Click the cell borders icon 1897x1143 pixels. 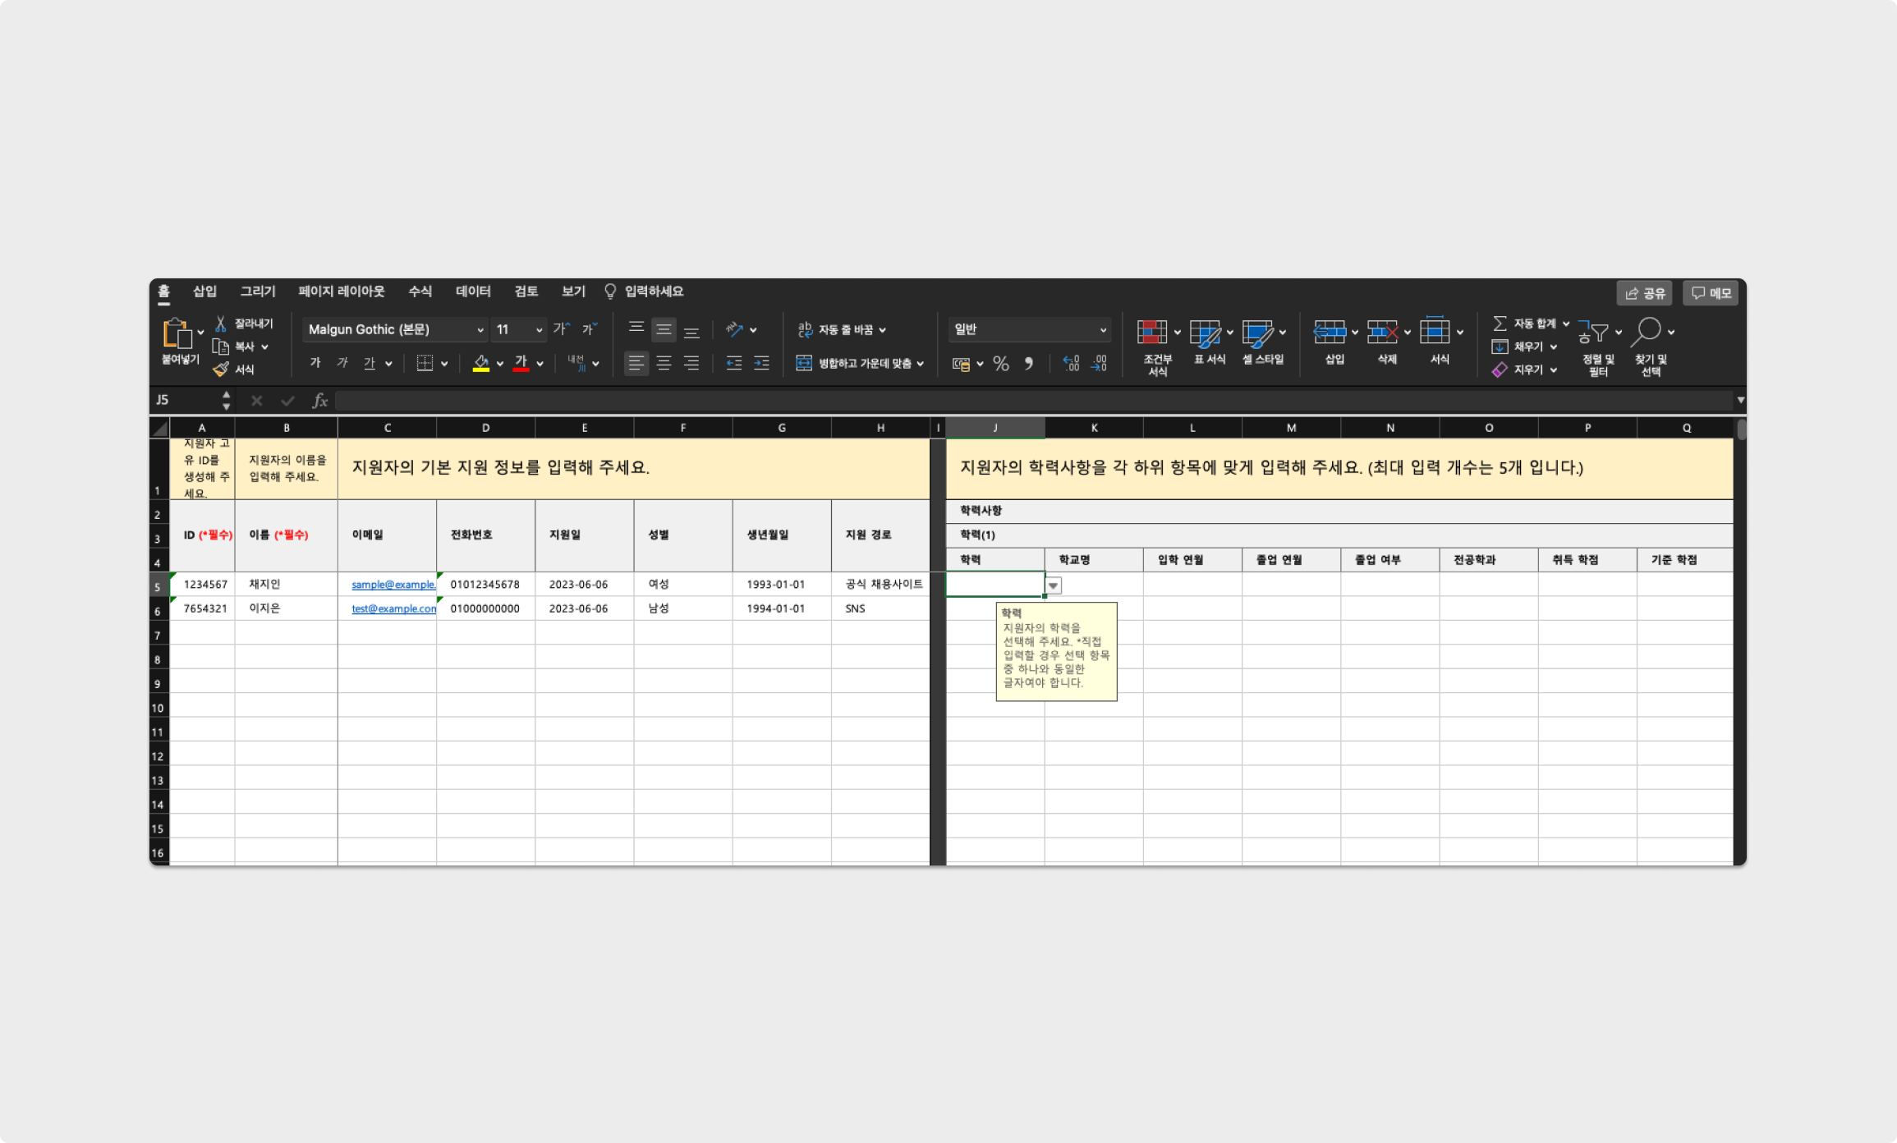(x=425, y=363)
